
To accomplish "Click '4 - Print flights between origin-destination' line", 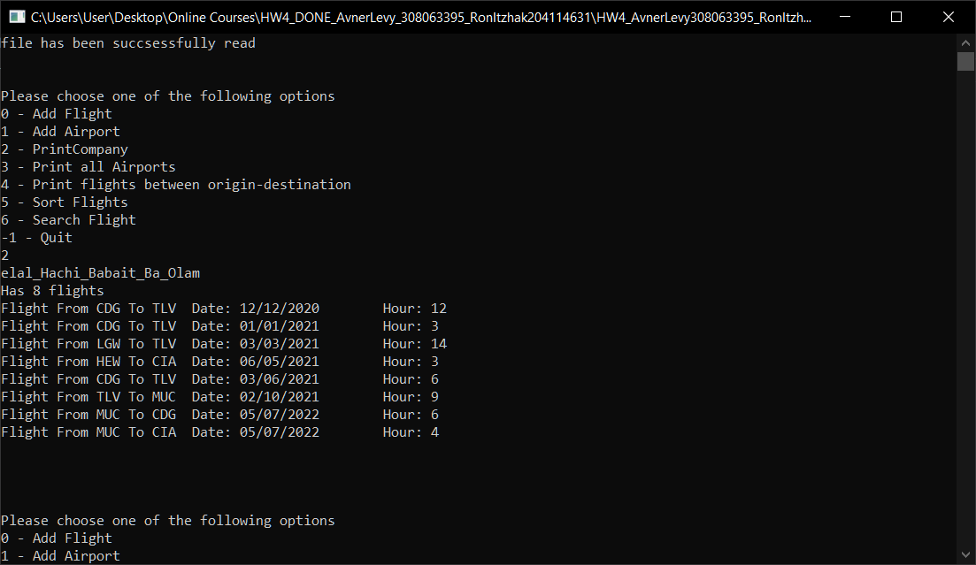I will coord(176,185).
